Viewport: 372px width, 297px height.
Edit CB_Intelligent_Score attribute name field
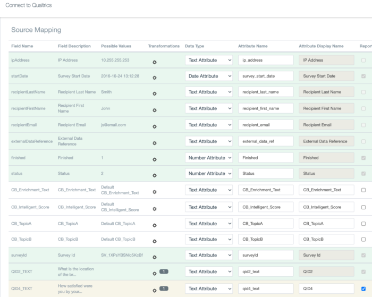(x=266, y=207)
